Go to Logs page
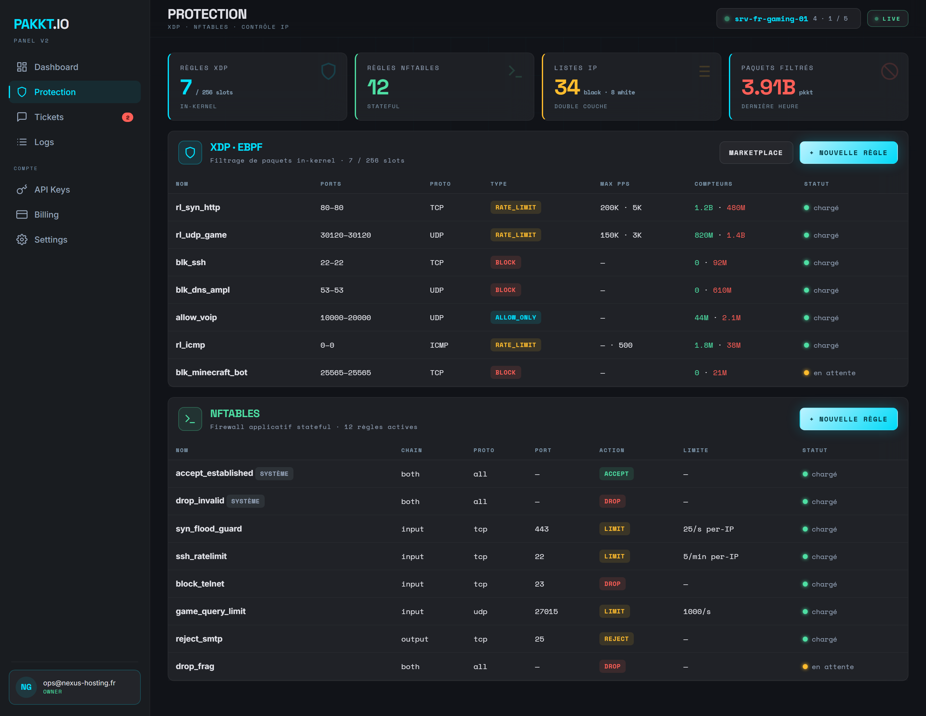 [75, 142]
